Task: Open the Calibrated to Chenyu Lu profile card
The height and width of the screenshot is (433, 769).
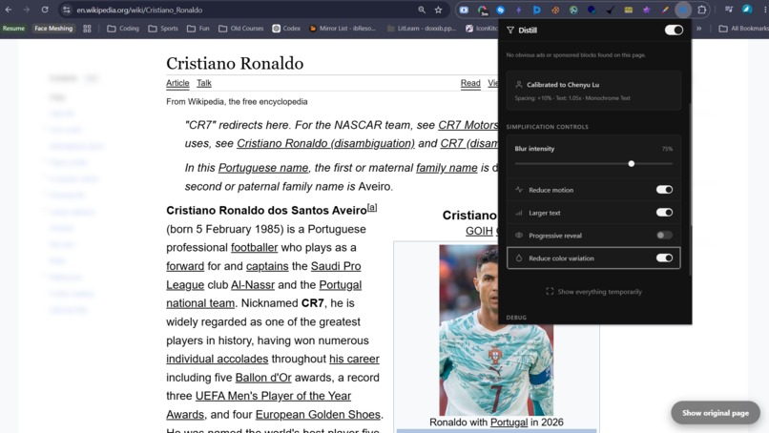Action: [593, 91]
